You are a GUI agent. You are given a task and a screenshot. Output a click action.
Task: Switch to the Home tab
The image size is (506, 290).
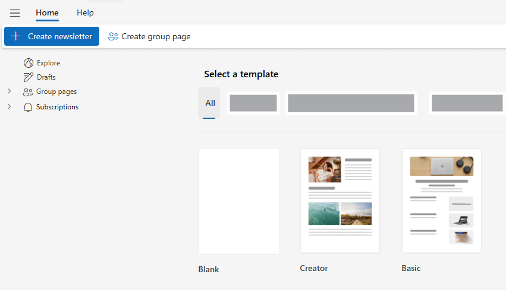(47, 13)
